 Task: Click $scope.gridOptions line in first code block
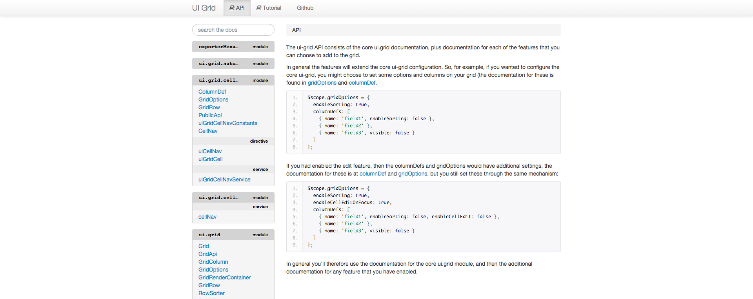tap(338, 98)
